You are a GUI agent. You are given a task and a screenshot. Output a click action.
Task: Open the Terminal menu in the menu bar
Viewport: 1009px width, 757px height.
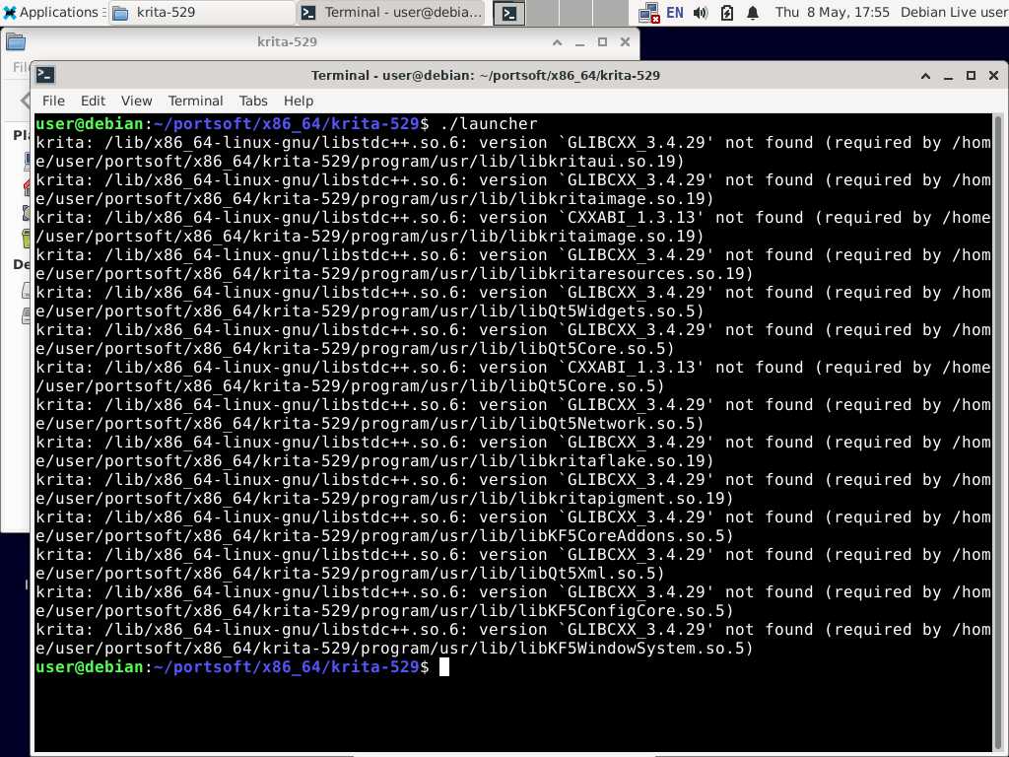196,102
